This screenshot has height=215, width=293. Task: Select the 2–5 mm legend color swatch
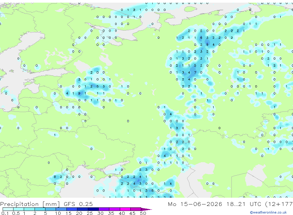(40, 209)
